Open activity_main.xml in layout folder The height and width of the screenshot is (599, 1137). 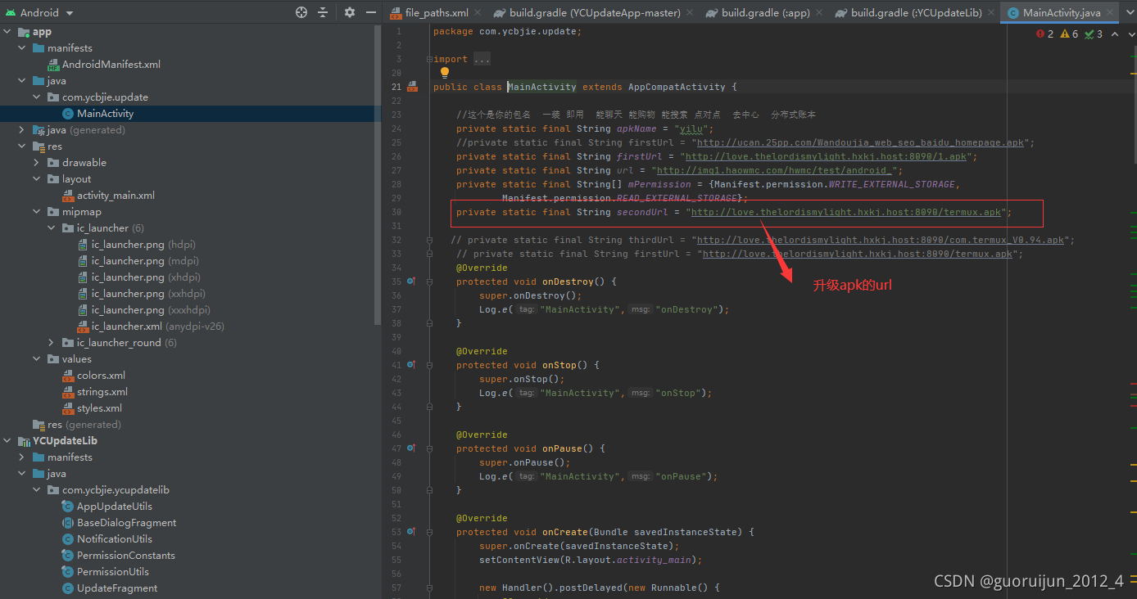(x=116, y=196)
